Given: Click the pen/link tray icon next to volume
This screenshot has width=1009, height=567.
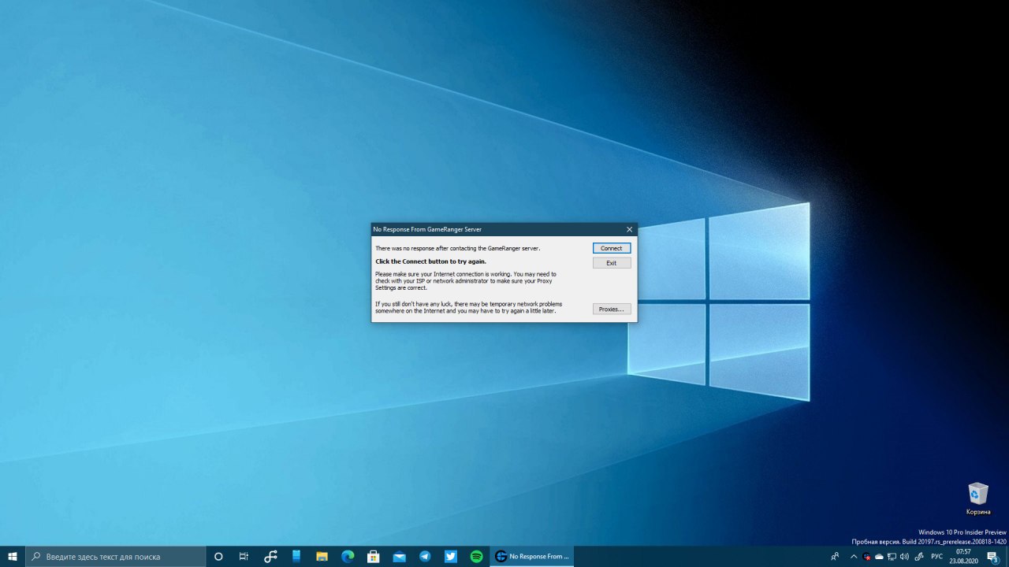Looking at the screenshot, I should (918, 557).
